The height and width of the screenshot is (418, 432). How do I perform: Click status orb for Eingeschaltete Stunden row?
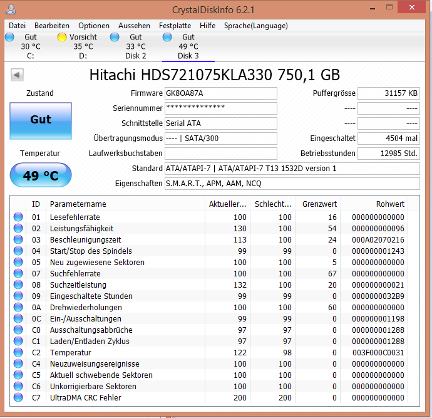[18, 296]
